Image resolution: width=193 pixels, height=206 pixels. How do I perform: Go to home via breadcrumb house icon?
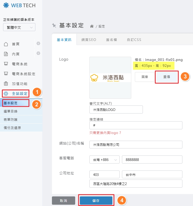pyautogui.click(x=92, y=26)
